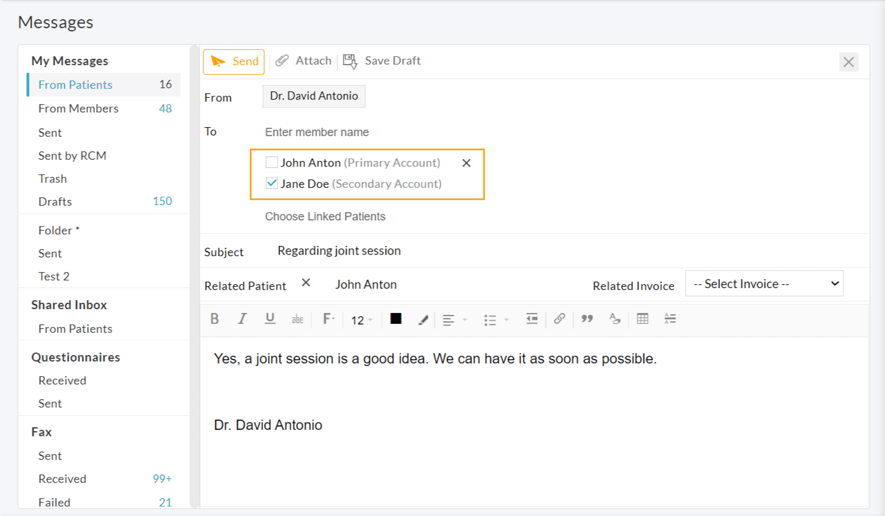Switch to the Drafts folder
The width and height of the screenshot is (885, 516).
(x=55, y=201)
